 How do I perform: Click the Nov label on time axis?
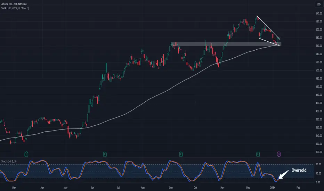(222, 188)
